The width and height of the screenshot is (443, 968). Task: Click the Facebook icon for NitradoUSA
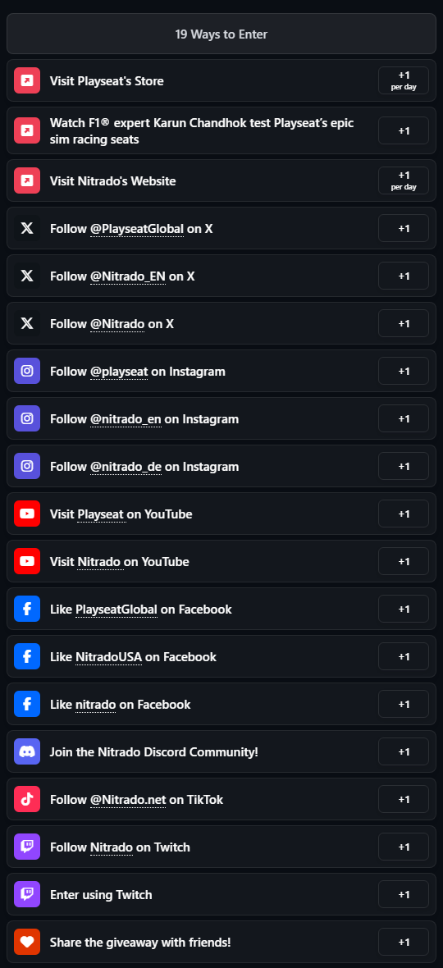(x=27, y=656)
